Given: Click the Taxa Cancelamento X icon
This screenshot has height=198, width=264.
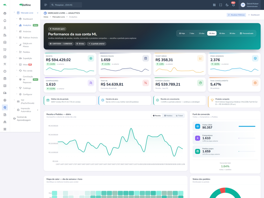Looking at the screenshot, I should 255,83.
